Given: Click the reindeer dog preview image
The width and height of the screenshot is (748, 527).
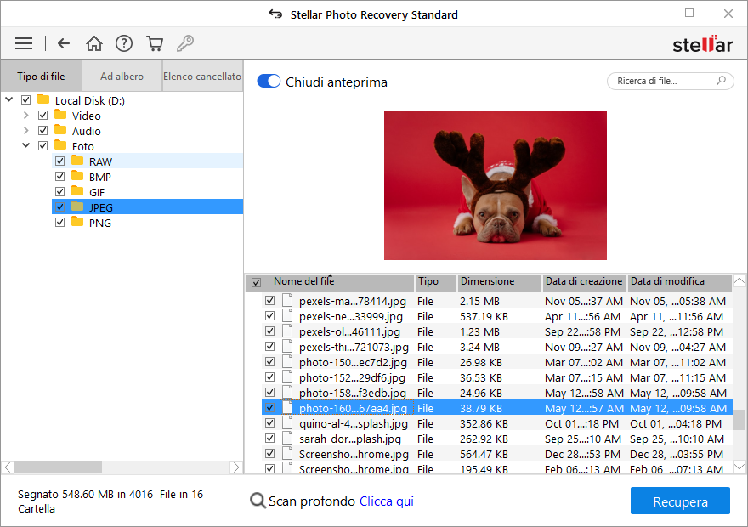Looking at the screenshot, I should (496, 185).
